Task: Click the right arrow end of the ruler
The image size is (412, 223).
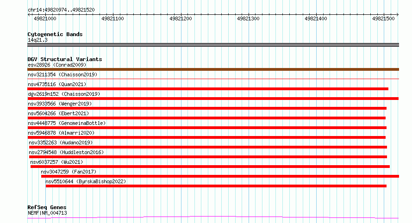Action: pos(398,14)
